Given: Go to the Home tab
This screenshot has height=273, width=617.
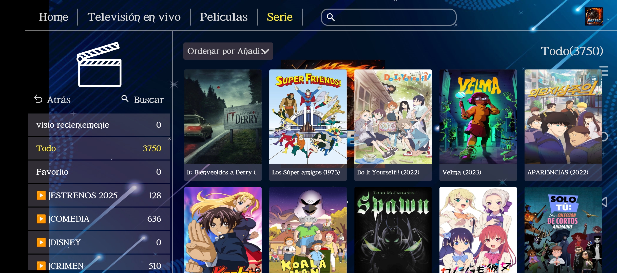Looking at the screenshot, I should coord(53,17).
